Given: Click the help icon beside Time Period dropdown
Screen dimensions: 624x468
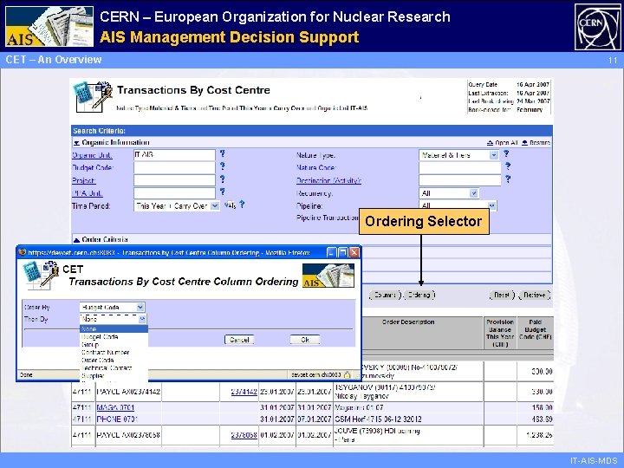Looking at the screenshot, I should [x=242, y=205].
